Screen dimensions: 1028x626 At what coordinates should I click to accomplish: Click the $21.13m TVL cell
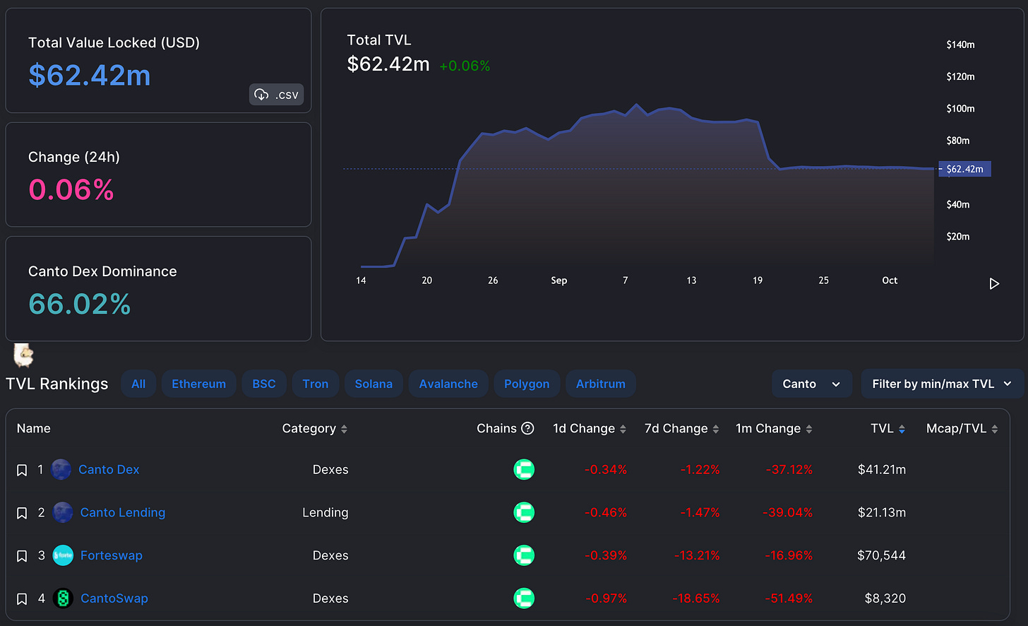click(882, 512)
